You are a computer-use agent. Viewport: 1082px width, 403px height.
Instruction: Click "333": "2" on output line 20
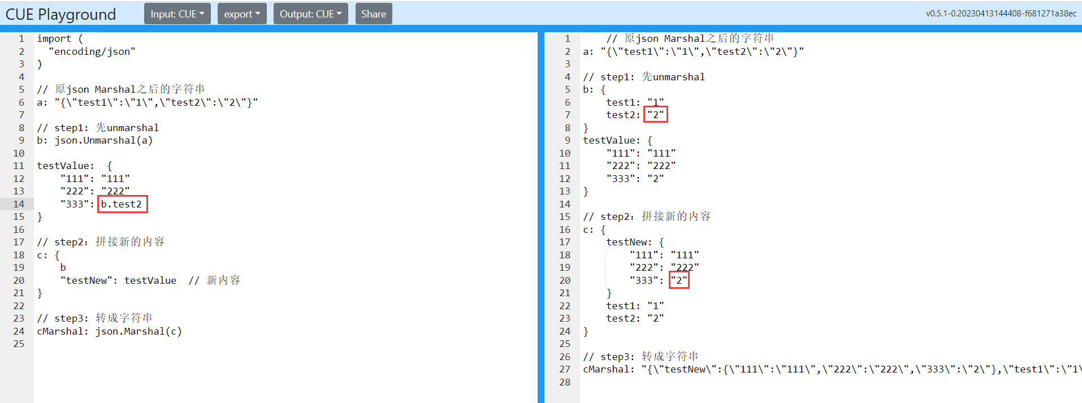(659, 280)
